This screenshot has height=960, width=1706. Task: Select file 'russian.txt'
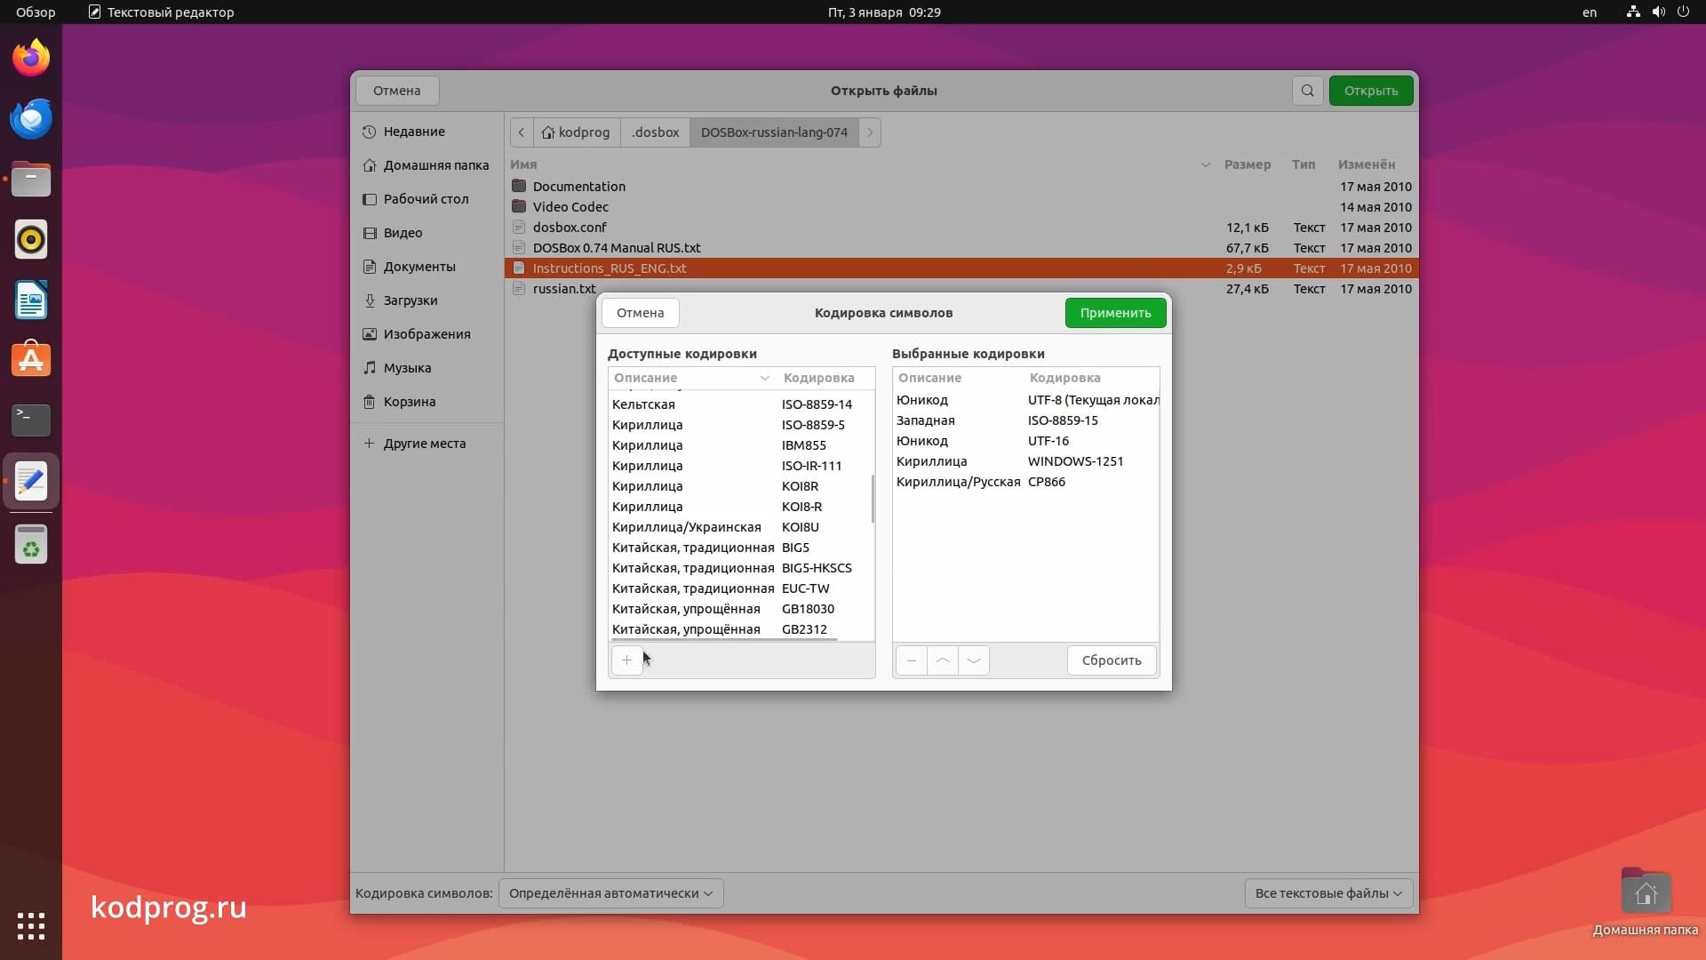pyautogui.click(x=961, y=289)
